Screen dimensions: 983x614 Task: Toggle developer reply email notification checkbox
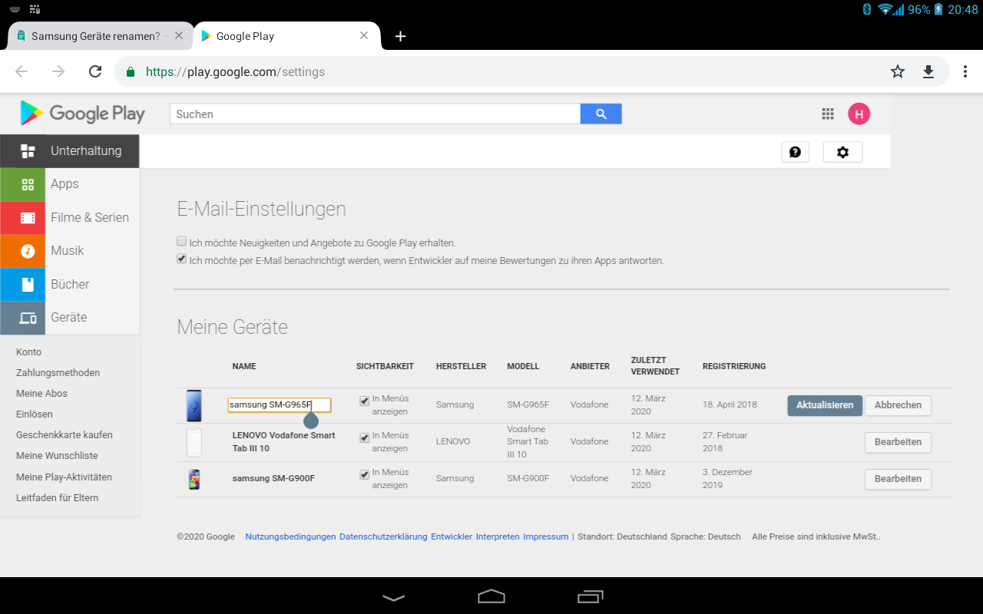tap(182, 259)
